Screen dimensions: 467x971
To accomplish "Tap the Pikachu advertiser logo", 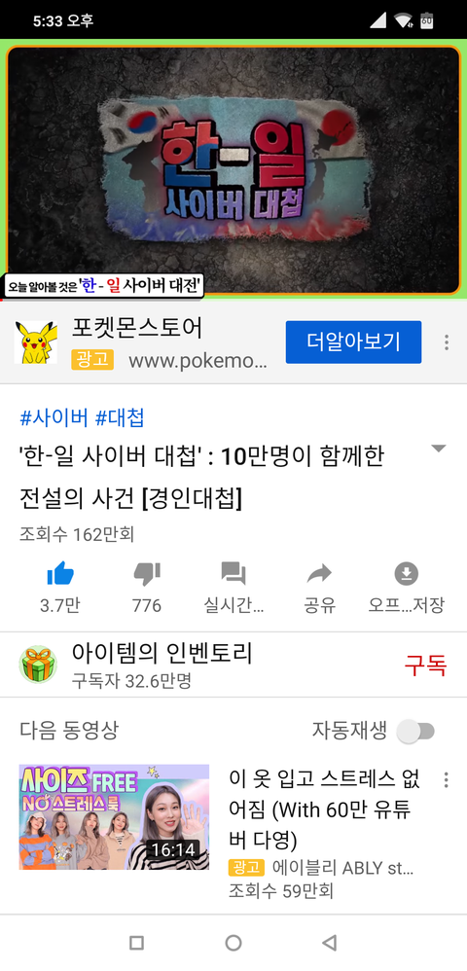I will (x=35, y=342).
